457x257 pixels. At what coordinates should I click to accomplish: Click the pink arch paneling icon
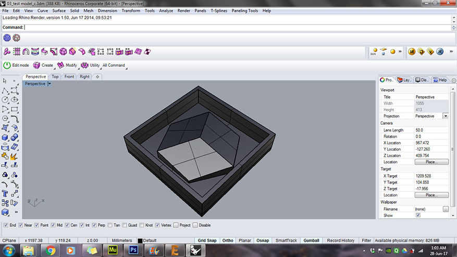tap(26, 52)
